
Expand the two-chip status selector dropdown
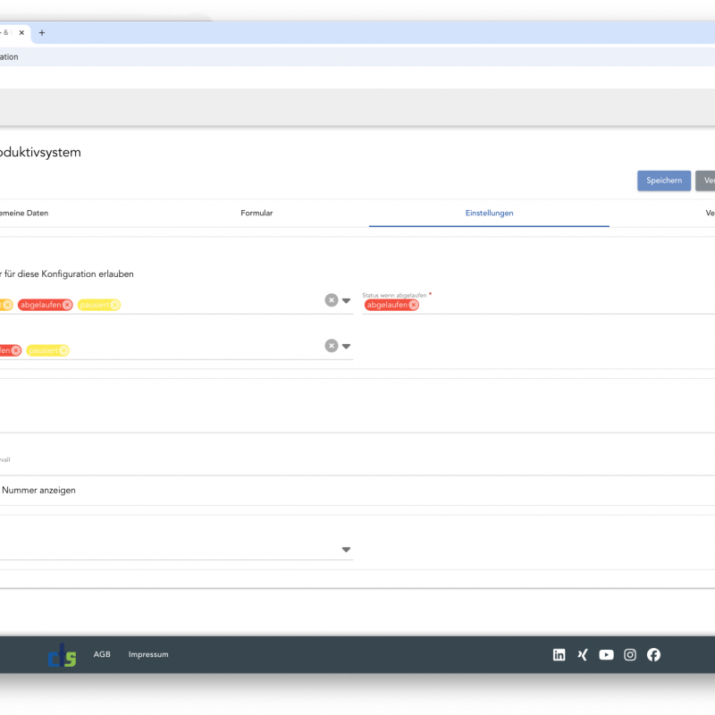tap(346, 346)
